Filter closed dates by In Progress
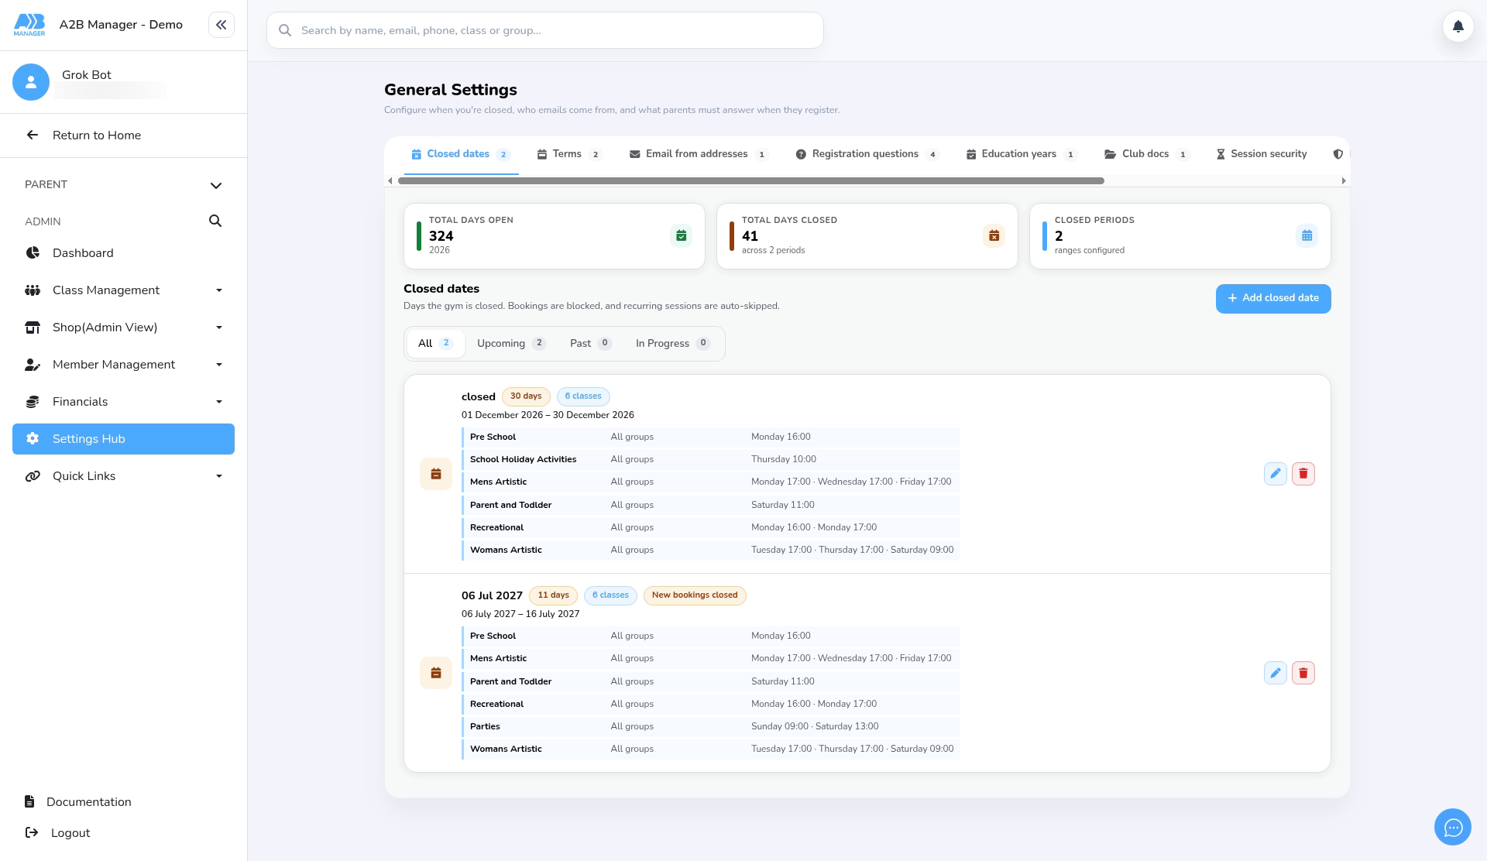Viewport: 1487px width, 861px height. pos(672,344)
